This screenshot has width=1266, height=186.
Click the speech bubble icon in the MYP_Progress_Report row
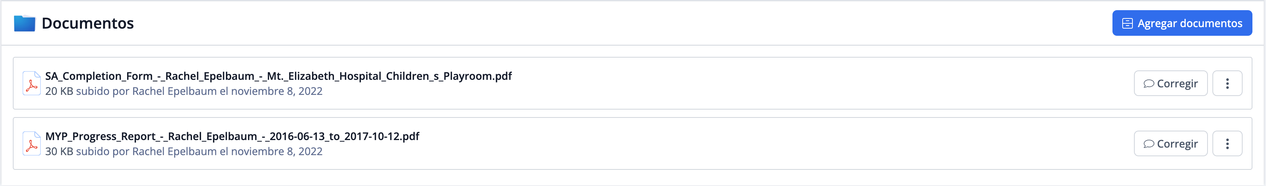click(x=1148, y=144)
